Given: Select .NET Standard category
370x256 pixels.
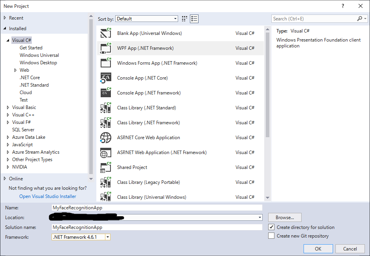Looking at the screenshot, I should click(x=34, y=85).
